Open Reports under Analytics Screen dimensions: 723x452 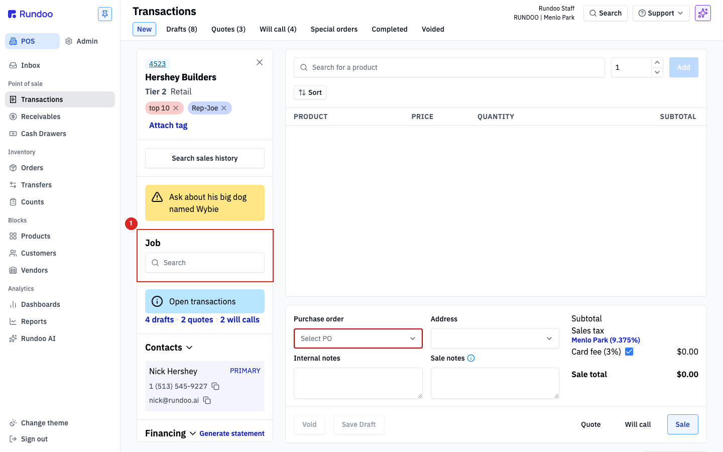[x=60, y=321]
